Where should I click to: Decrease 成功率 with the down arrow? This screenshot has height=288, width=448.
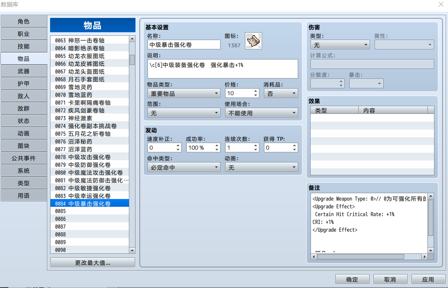pos(217,150)
